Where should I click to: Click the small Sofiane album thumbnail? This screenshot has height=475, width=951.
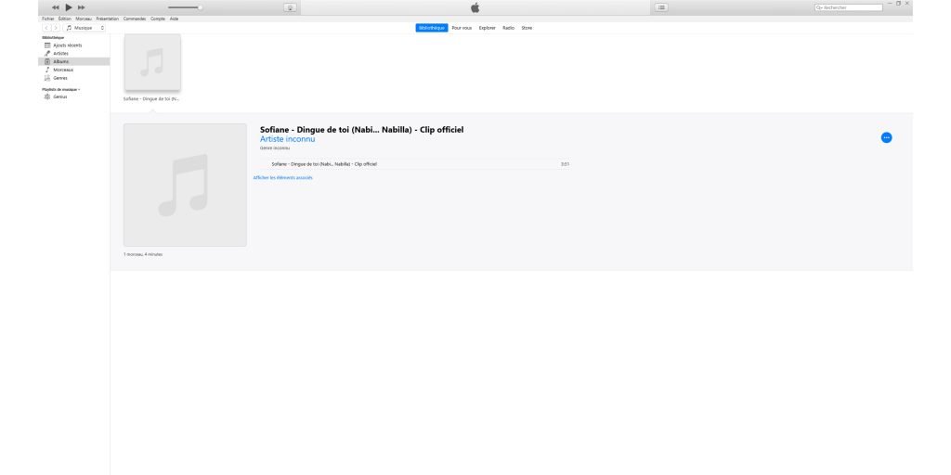(x=152, y=62)
